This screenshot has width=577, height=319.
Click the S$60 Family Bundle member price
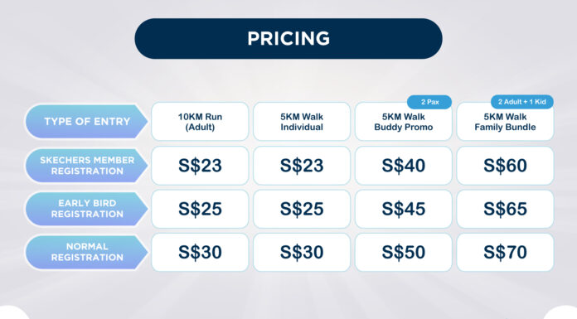tap(505, 166)
